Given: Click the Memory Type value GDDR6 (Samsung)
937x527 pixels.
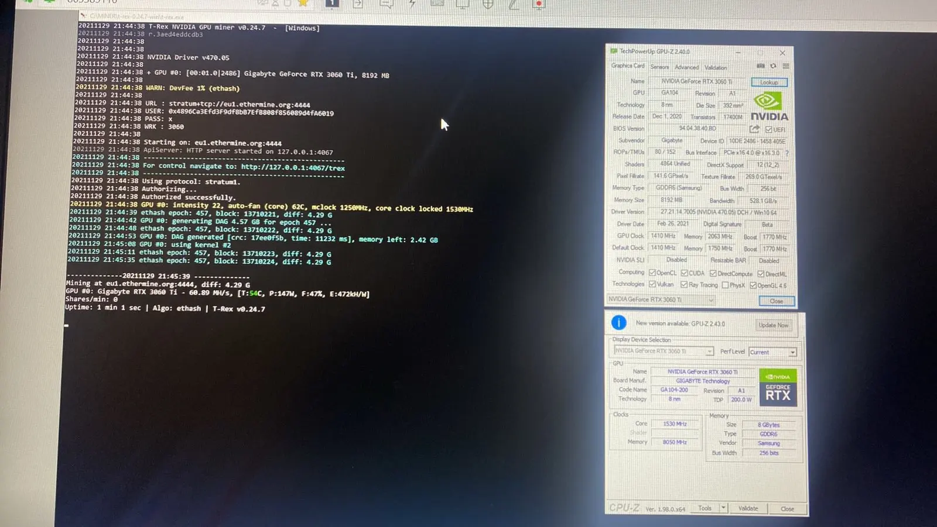Looking at the screenshot, I should pos(679,188).
